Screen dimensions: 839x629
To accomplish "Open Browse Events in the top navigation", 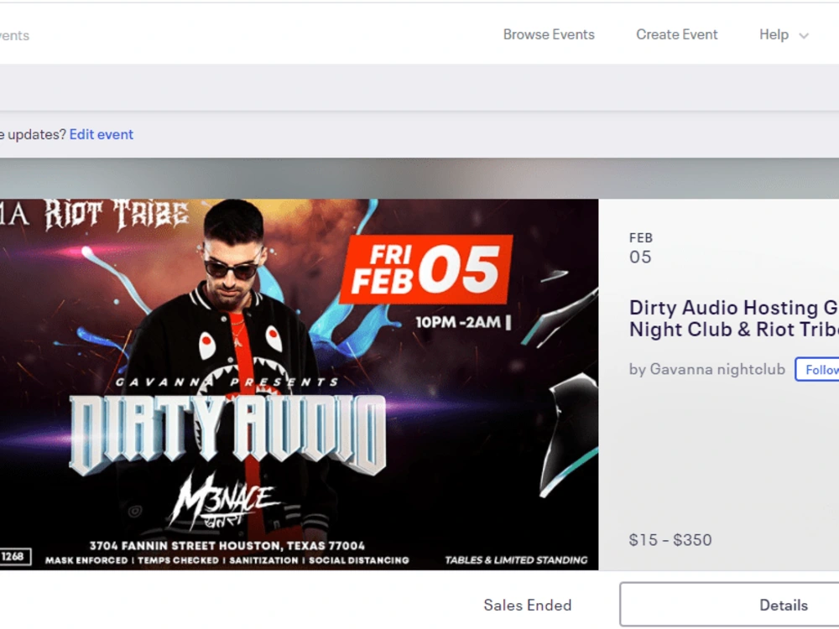I will point(549,34).
